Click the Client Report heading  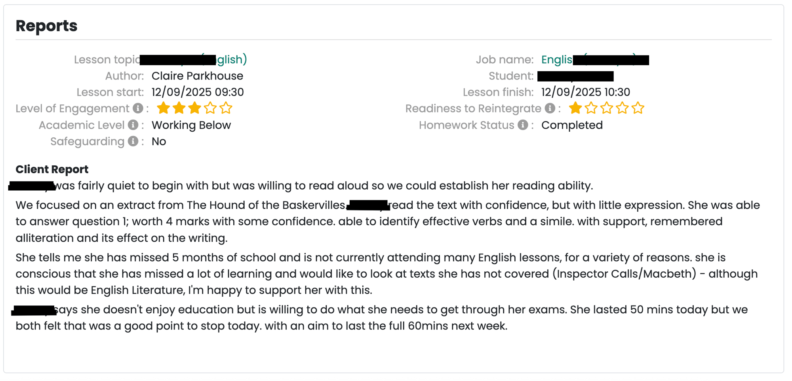pyautogui.click(x=52, y=169)
